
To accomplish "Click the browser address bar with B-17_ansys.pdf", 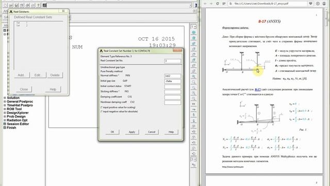I will (x=268, y=4).
